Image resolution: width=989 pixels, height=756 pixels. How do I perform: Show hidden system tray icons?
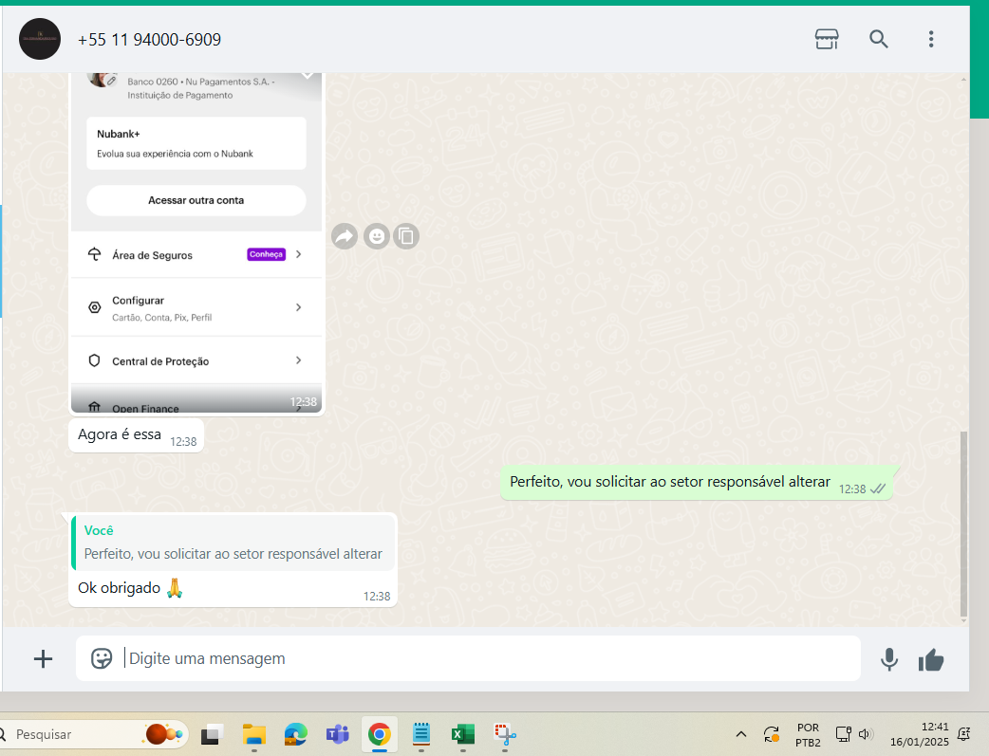tap(741, 734)
